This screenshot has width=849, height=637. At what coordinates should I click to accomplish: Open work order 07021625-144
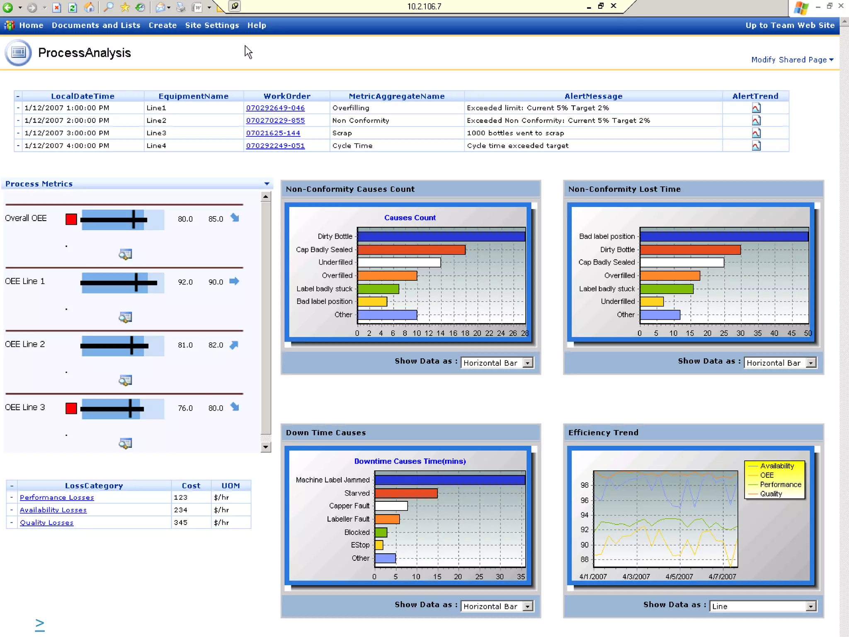click(x=273, y=133)
